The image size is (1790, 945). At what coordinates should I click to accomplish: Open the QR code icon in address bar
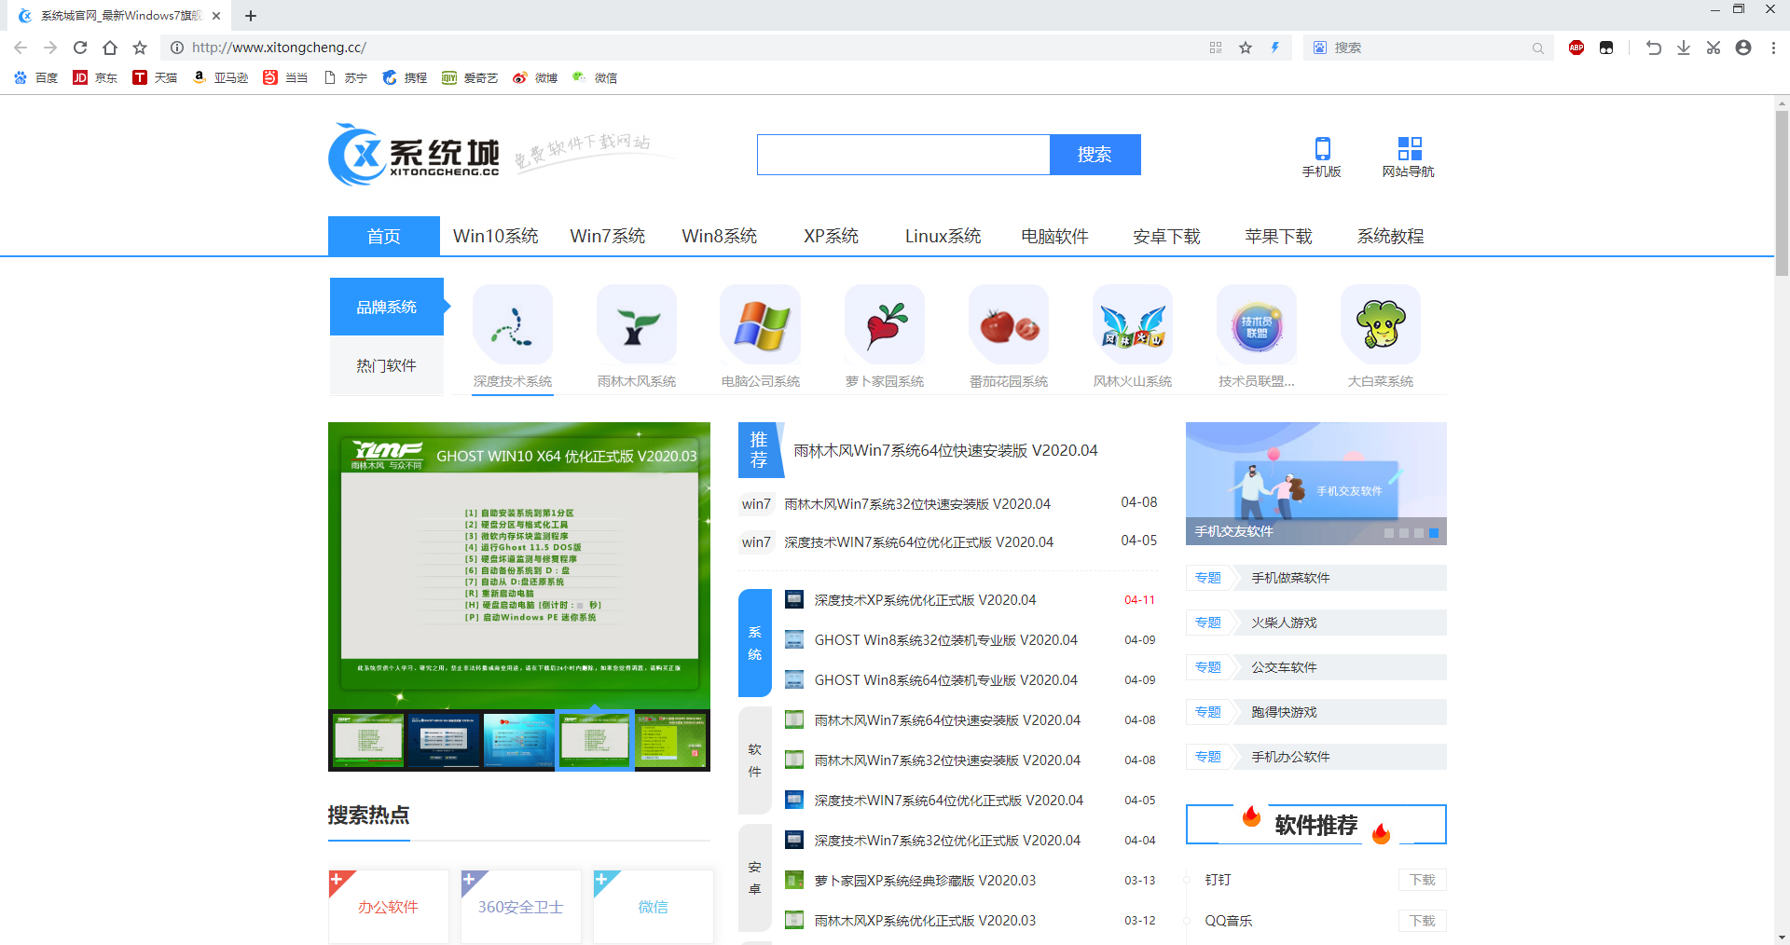click(1216, 48)
